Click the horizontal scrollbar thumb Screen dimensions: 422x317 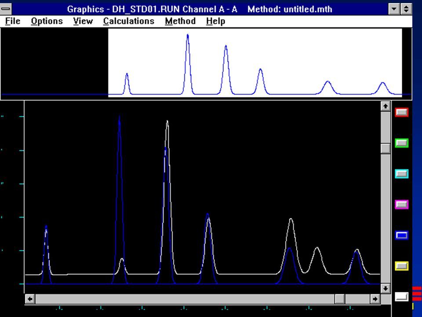pyautogui.click(x=340, y=299)
